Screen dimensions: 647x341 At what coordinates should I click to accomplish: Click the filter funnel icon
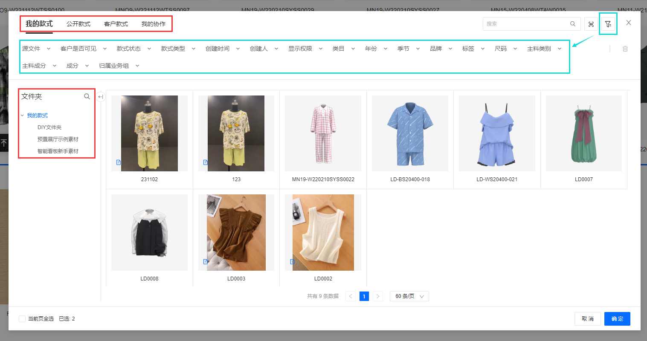click(608, 24)
